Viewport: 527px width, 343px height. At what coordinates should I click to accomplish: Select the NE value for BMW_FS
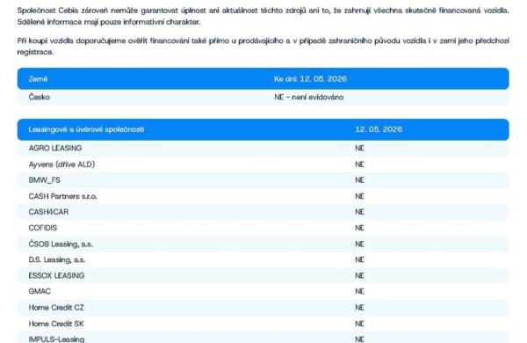(x=359, y=180)
